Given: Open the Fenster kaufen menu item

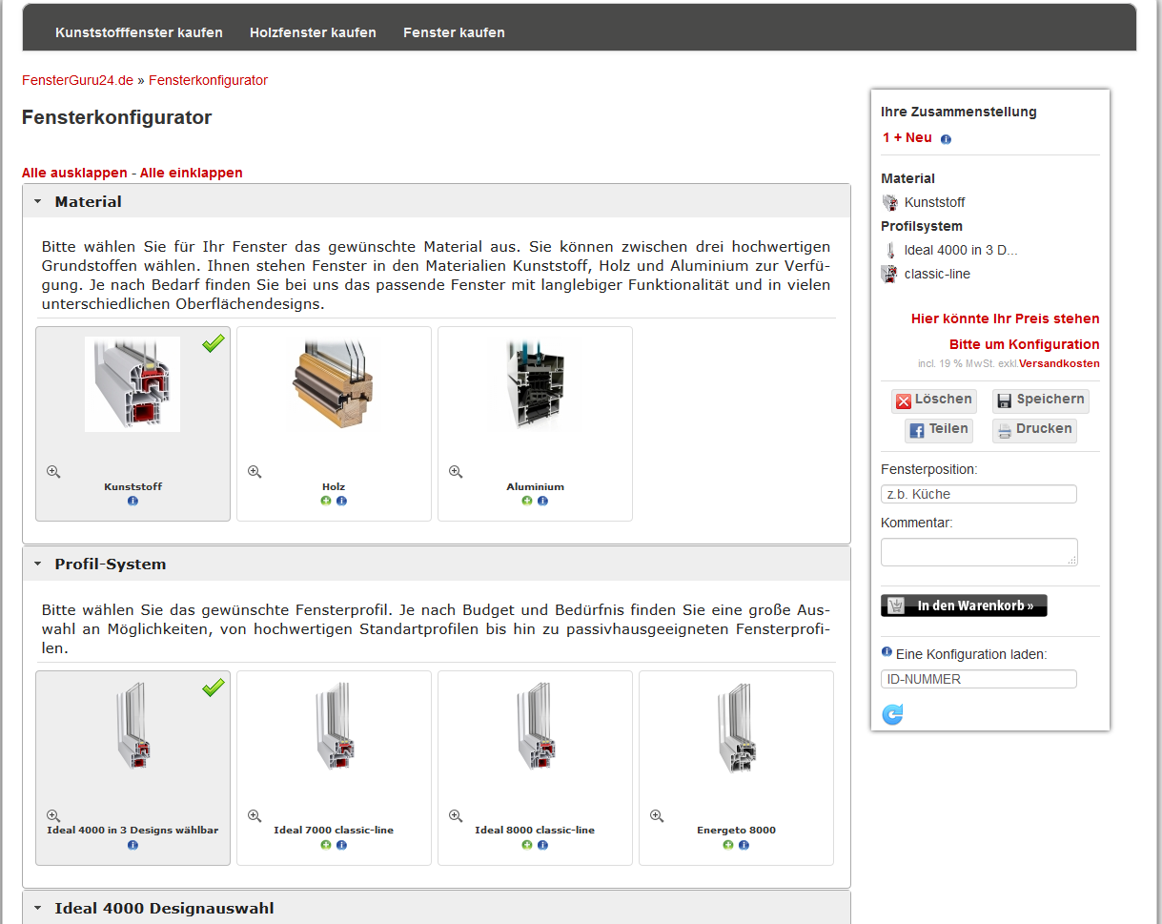Looking at the screenshot, I should (454, 32).
